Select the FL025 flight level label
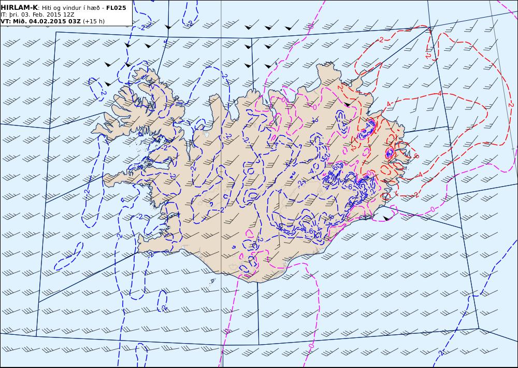Image resolution: width=518 pixels, height=368 pixels. click(116, 8)
